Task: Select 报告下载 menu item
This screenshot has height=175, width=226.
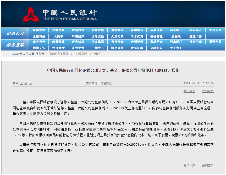Action: click(x=196, y=42)
